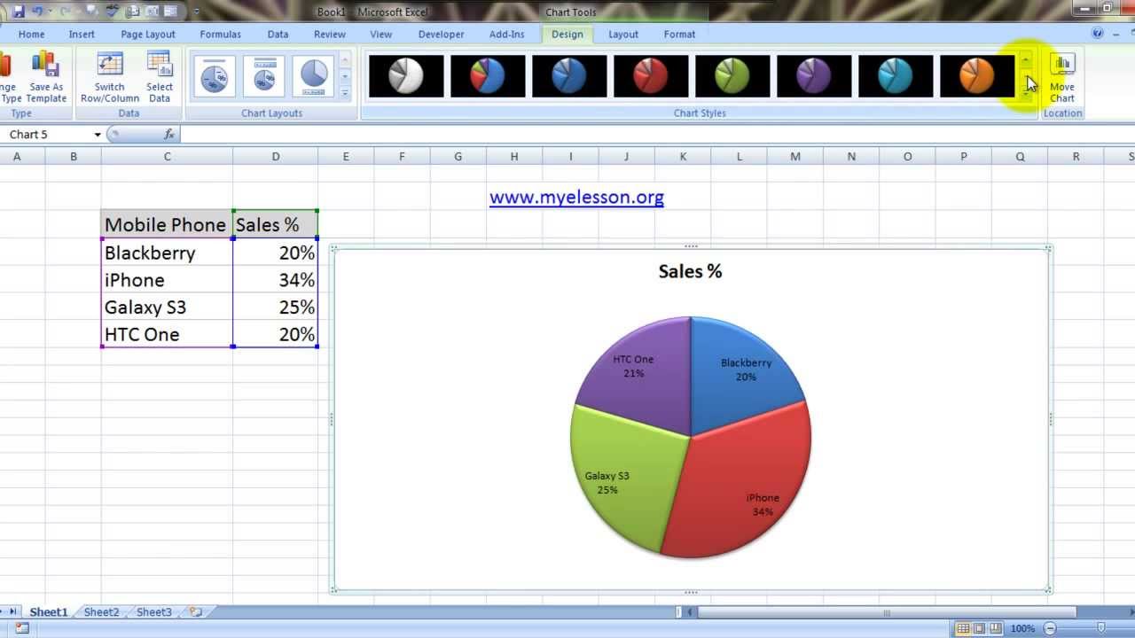Choose the blue pie chart style
This screenshot has width=1135, height=638.
569,76
